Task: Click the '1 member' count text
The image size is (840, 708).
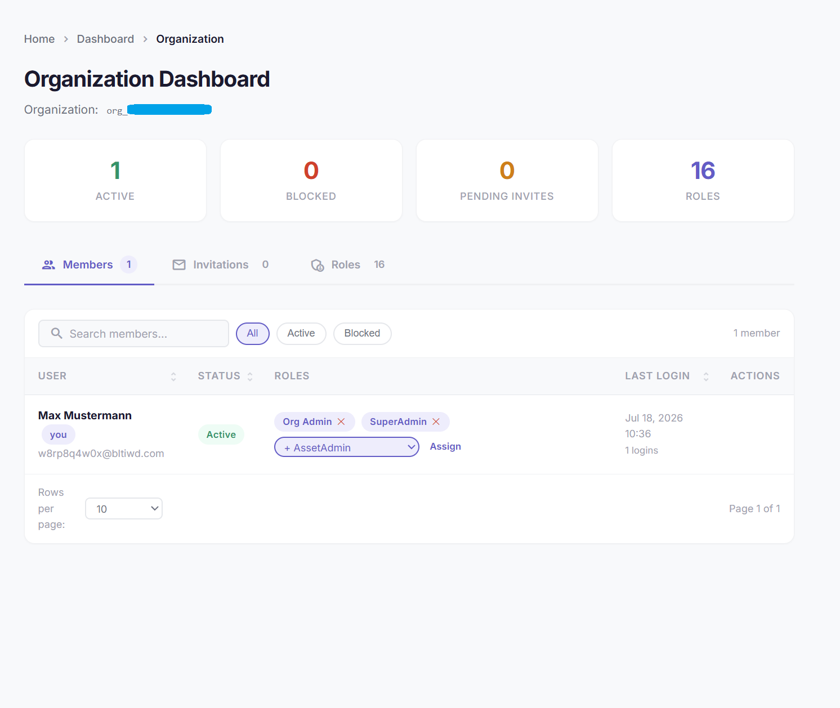Action: 757,333
